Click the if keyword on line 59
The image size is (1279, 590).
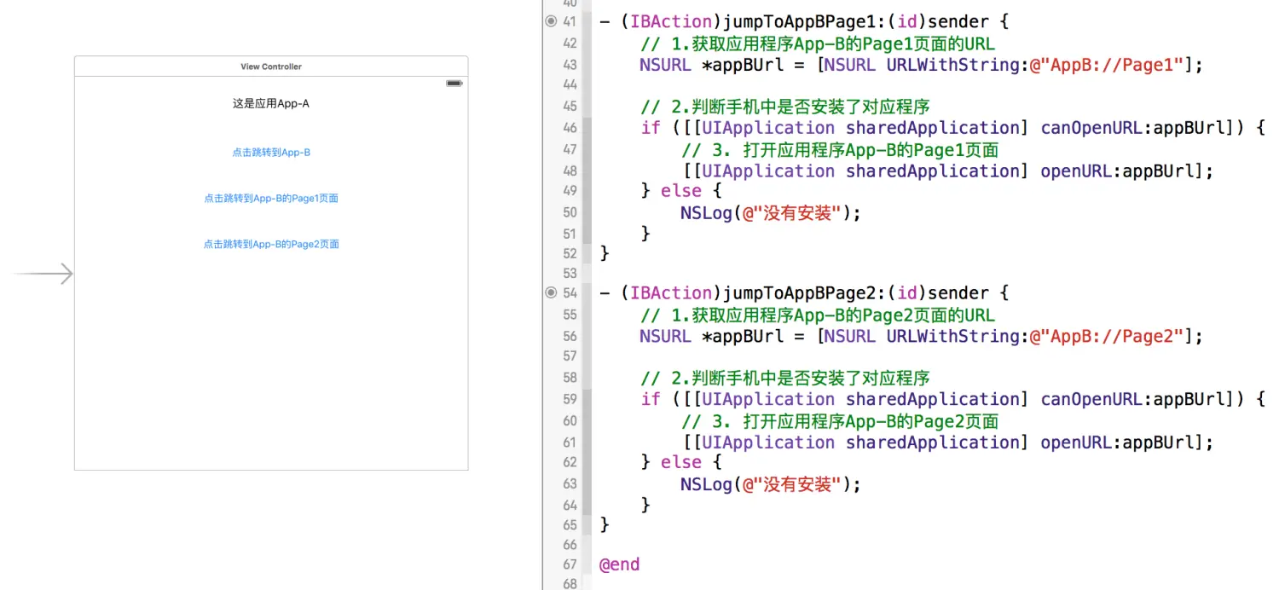tap(651, 399)
